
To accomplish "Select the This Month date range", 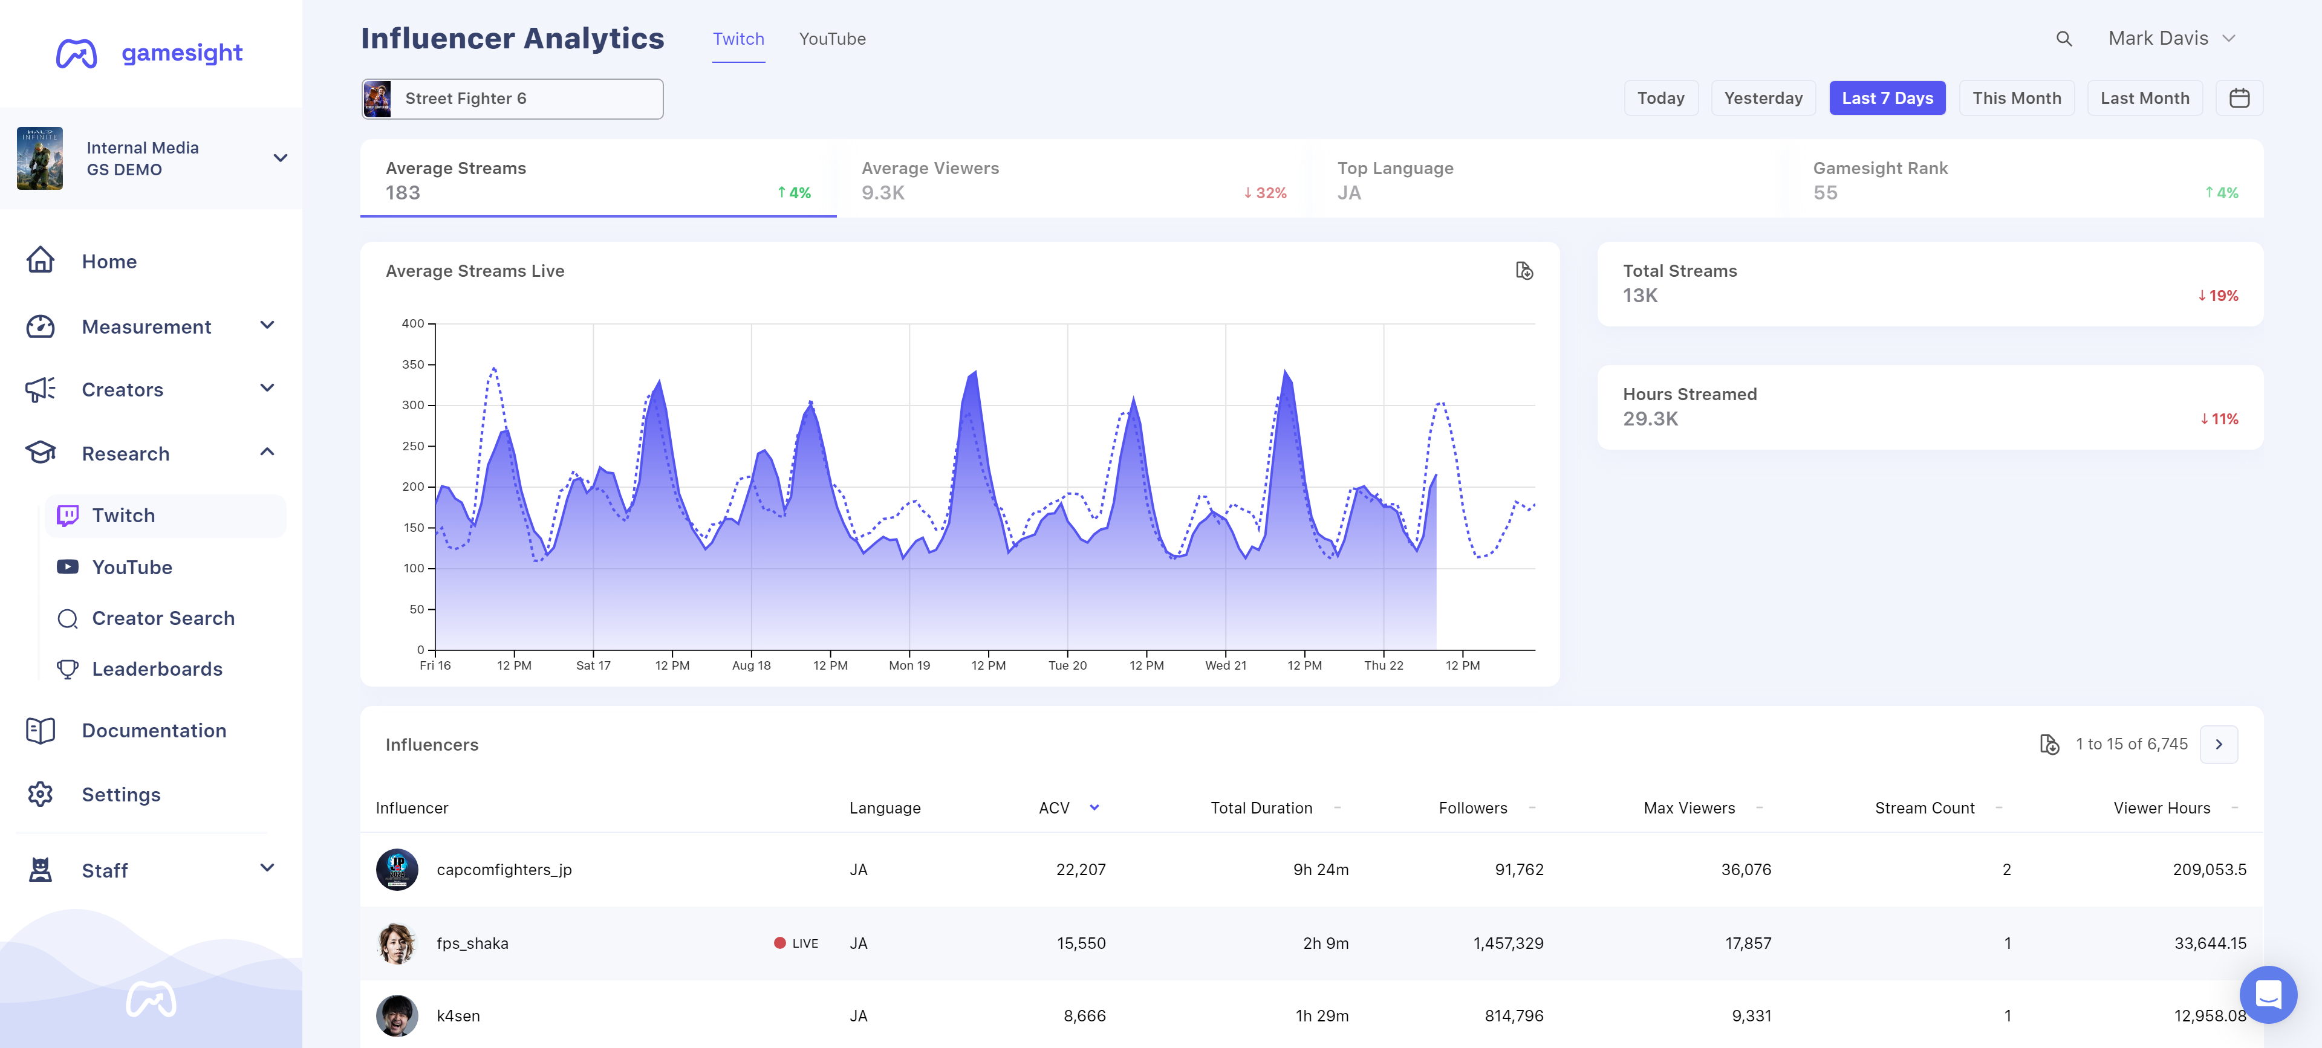I will [x=2017, y=99].
